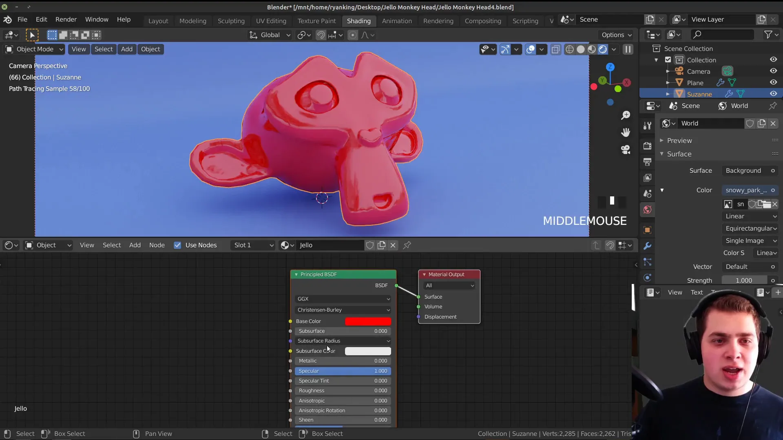Click the Slot 1 material slot button
The height and width of the screenshot is (440, 783).
(254, 245)
